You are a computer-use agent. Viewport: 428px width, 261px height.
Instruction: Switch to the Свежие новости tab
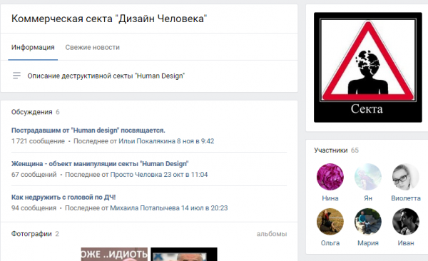pyautogui.click(x=92, y=47)
